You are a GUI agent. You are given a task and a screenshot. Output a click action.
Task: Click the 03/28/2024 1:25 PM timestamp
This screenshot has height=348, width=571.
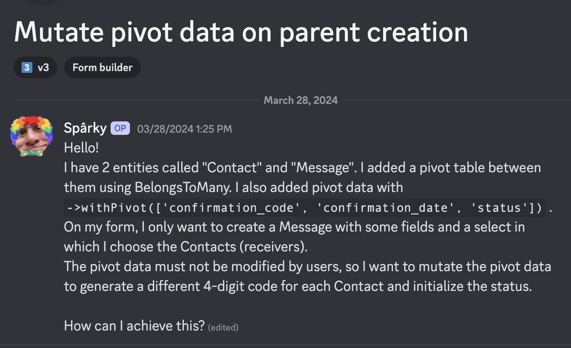tap(185, 129)
